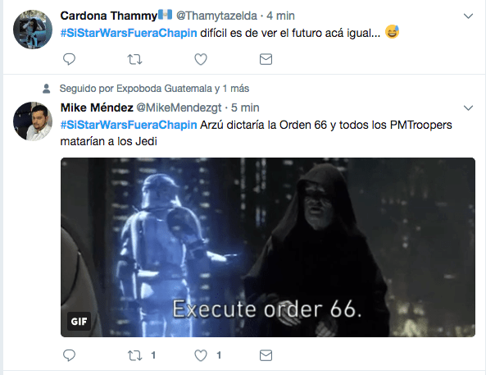Send Cardona Thammy's tweet via direct message
The height and width of the screenshot is (375, 486).
click(266, 59)
